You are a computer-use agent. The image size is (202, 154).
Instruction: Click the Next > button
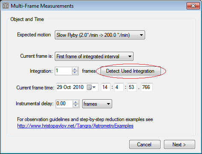click(x=179, y=145)
